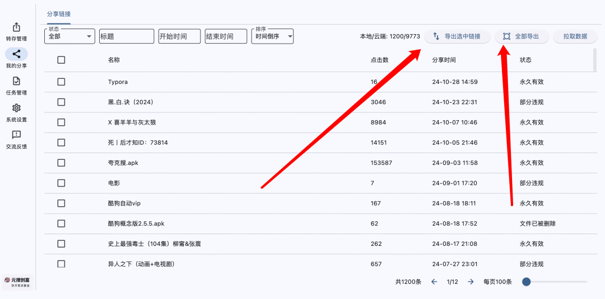
Task: Click the 名称 column header
Action: [x=114, y=60]
